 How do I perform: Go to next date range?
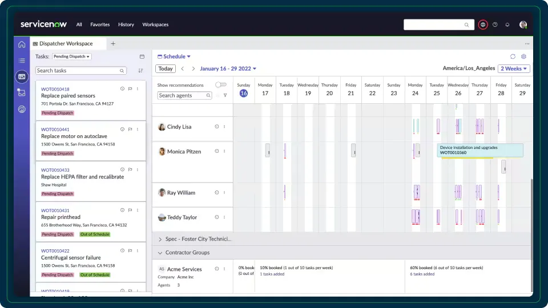(x=193, y=68)
